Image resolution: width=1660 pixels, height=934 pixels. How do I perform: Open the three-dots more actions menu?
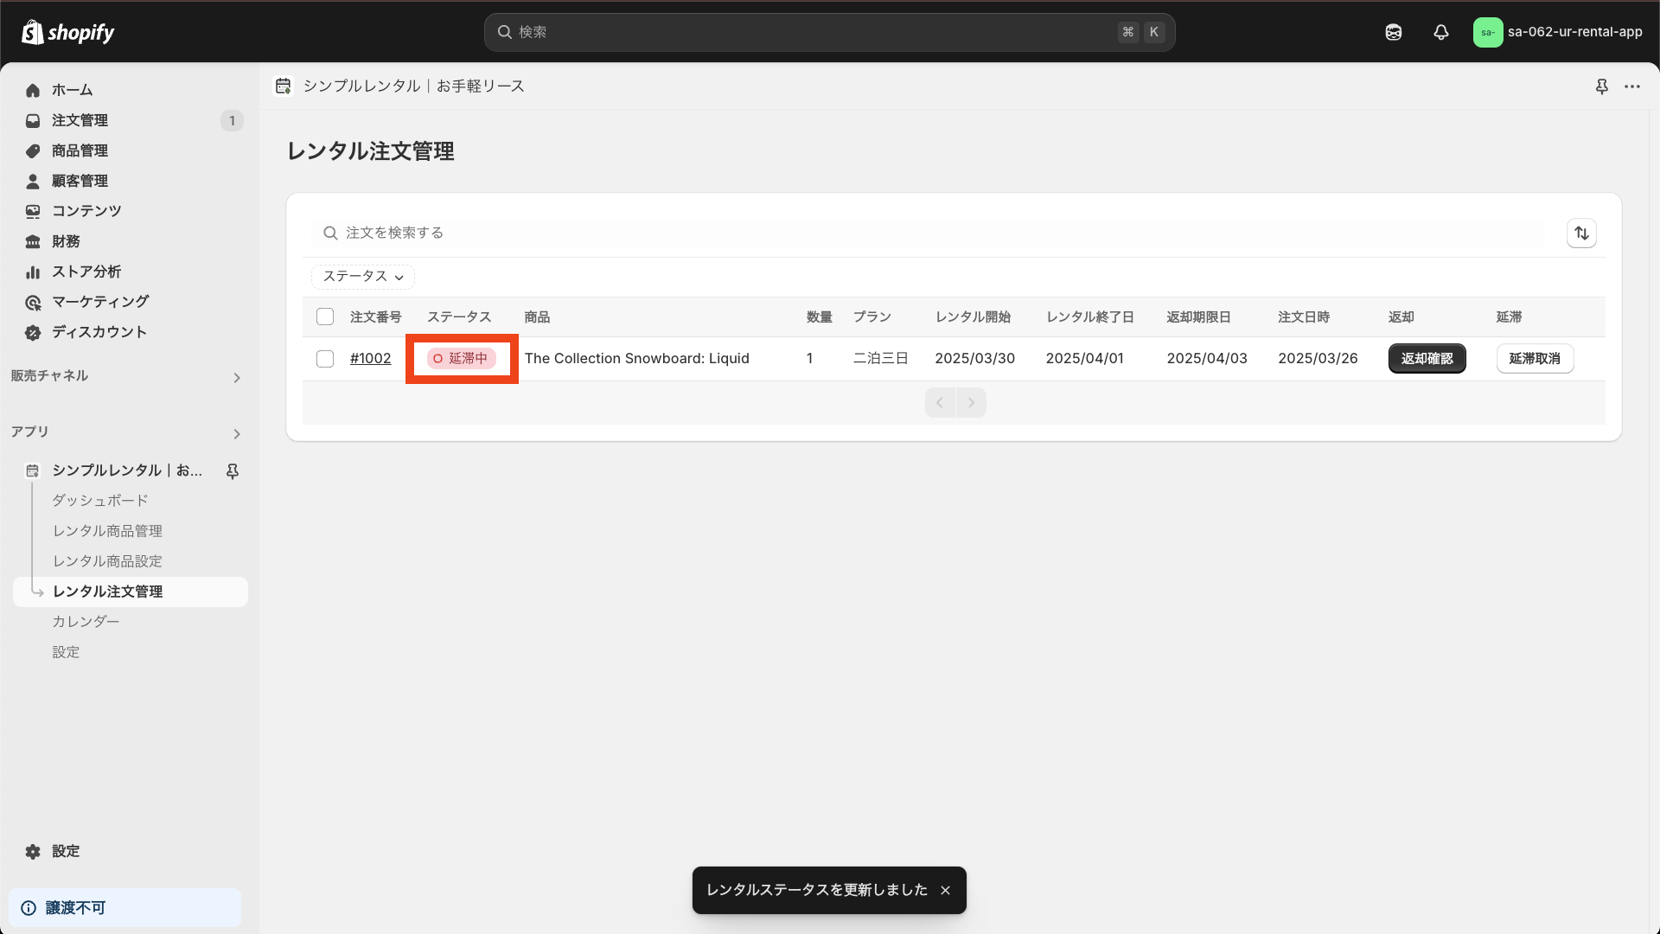(x=1631, y=86)
